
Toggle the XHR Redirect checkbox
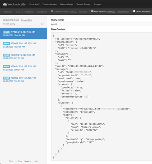[x=92, y=11]
